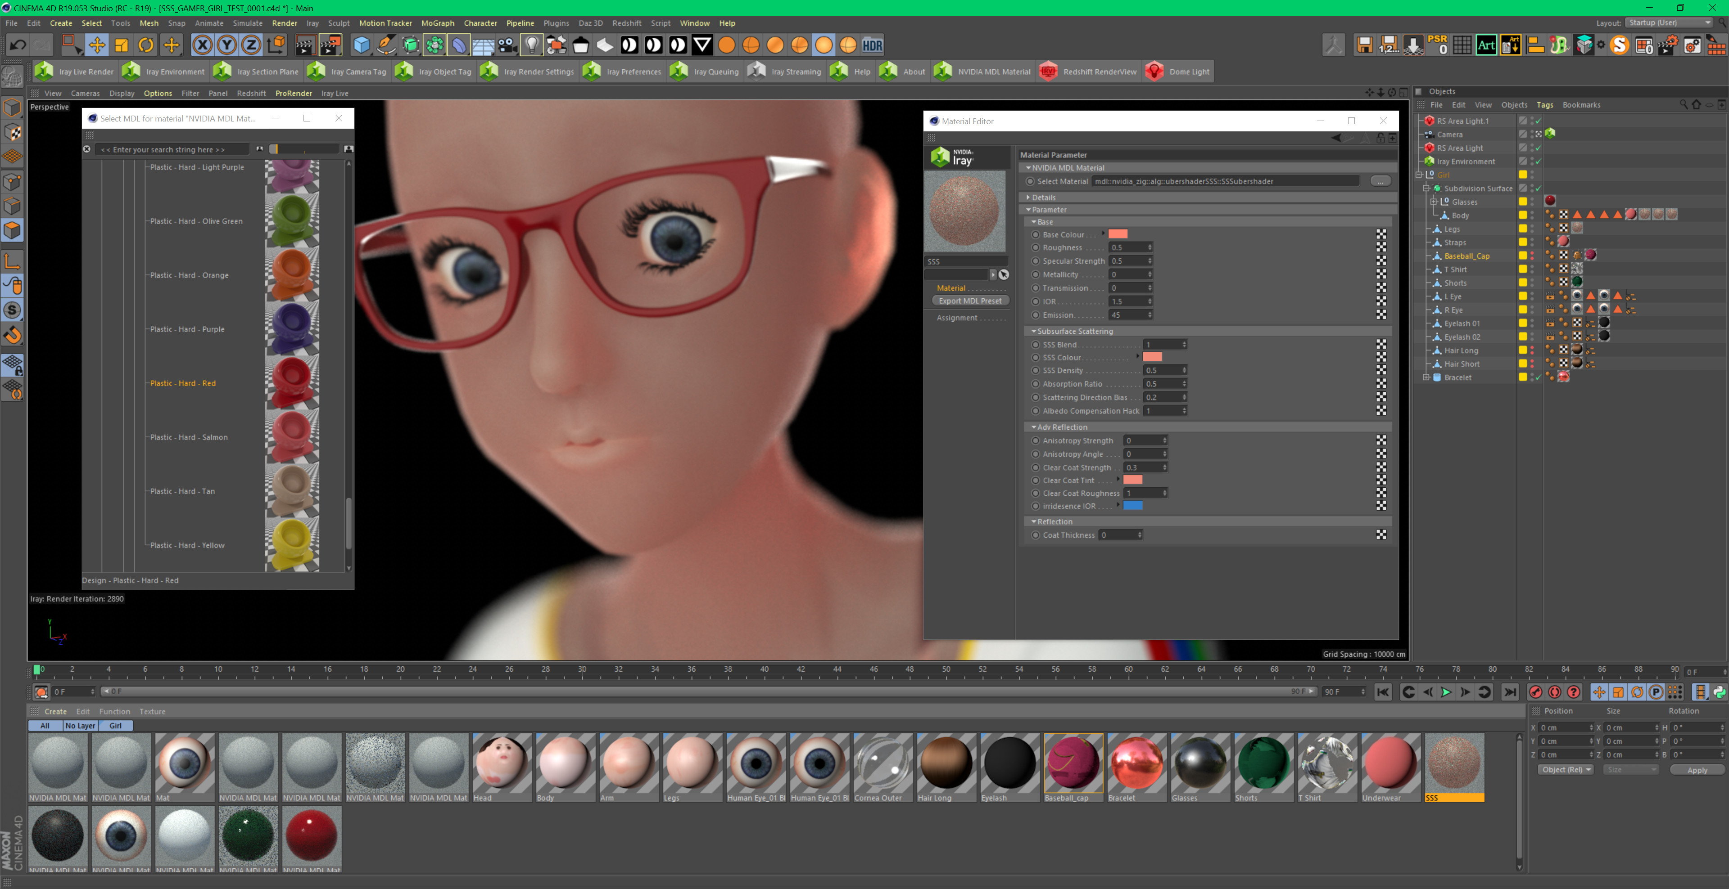
Task: Select Plastic - Hard - Yellow preset
Action: pyautogui.click(x=187, y=545)
